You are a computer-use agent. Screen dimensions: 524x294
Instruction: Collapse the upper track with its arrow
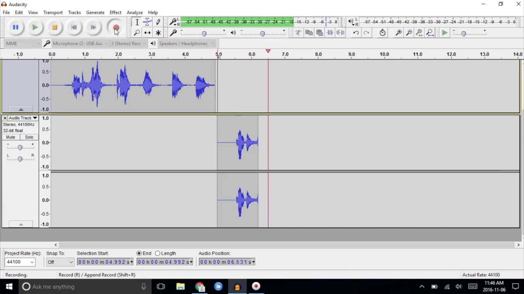(21, 109)
